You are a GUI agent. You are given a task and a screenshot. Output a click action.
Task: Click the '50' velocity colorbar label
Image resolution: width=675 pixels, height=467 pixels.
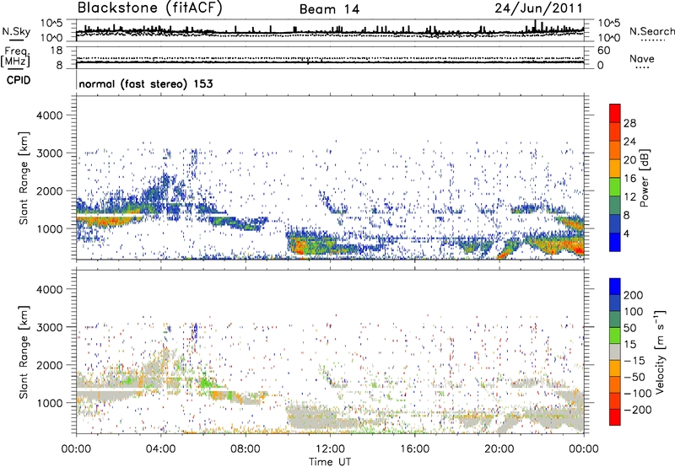(x=629, y=328)
